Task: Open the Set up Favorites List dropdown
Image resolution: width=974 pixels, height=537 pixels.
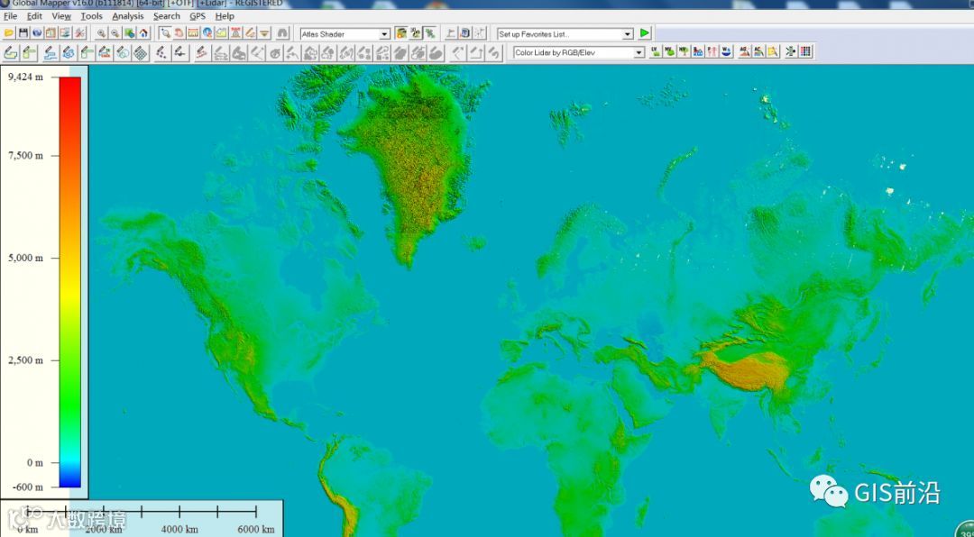Action: tap(565, 34)
